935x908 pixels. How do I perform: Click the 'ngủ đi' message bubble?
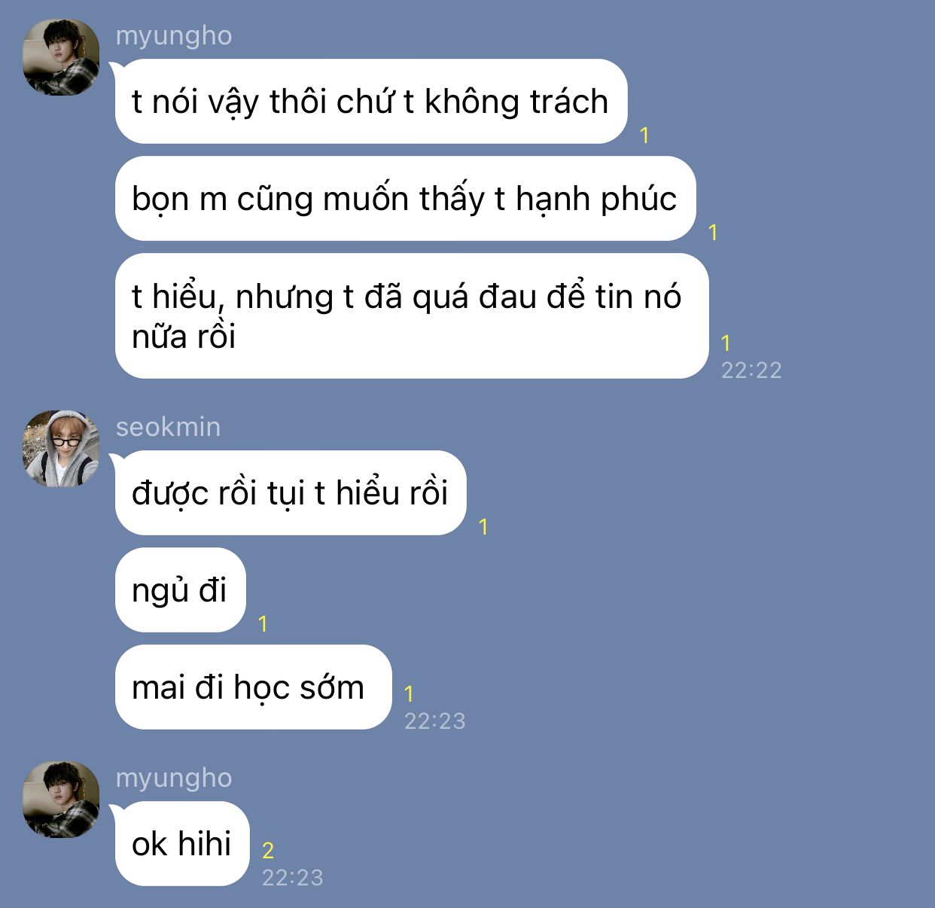pyautogui.click(x=181, y=590)
